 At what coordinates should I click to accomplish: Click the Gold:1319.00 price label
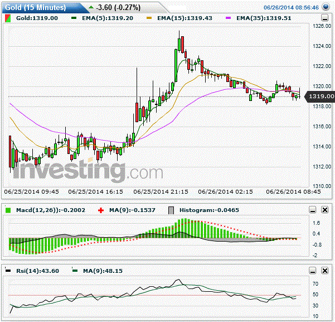coord(37,18)
